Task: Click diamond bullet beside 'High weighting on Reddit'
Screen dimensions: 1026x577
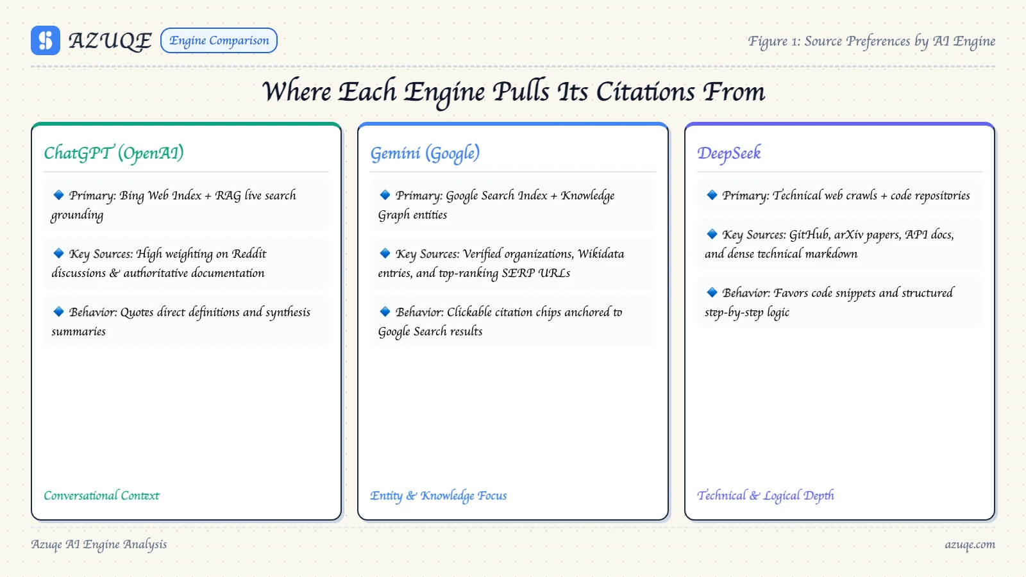Action: click(x=58, y=253)
